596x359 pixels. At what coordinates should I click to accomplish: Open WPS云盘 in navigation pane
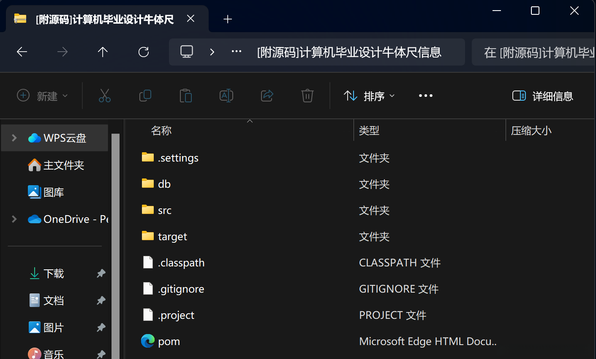[x=57, y=138]
